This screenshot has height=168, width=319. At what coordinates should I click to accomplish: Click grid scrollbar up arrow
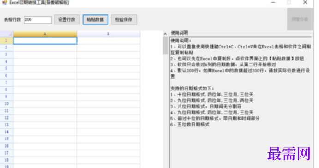[165, 34]
